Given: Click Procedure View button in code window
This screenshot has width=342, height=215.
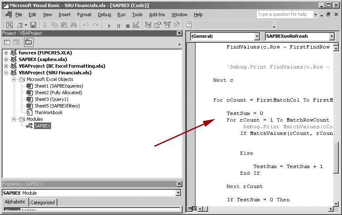Looking at the screenshot, I should tap(190, 209).
